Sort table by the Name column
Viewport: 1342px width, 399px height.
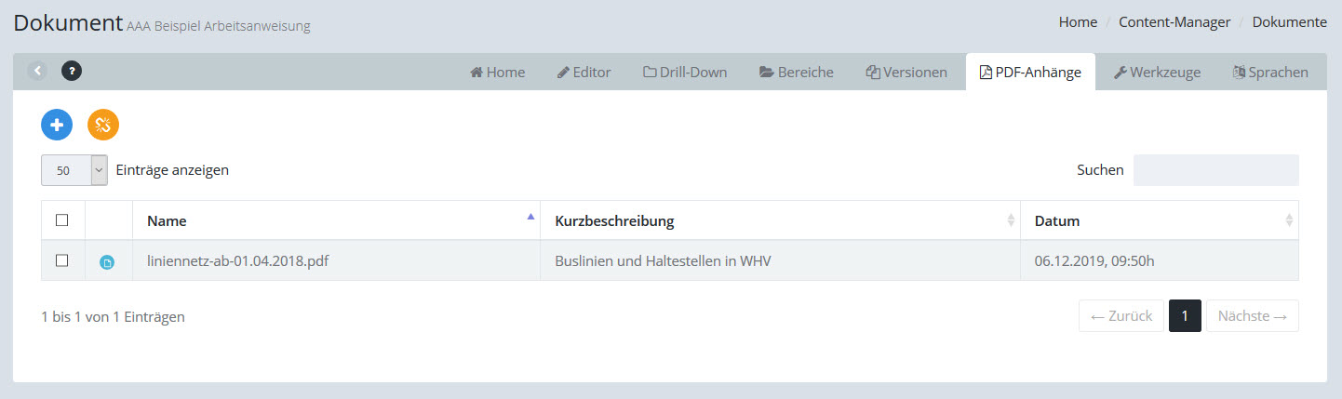pyautogui.click(x=335, y=221)
